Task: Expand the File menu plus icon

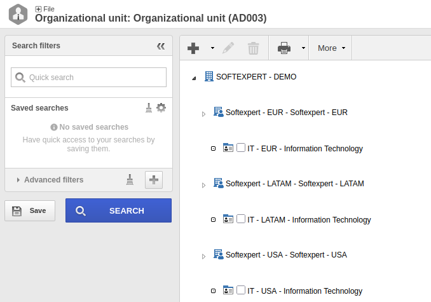Action: (38, 9)
